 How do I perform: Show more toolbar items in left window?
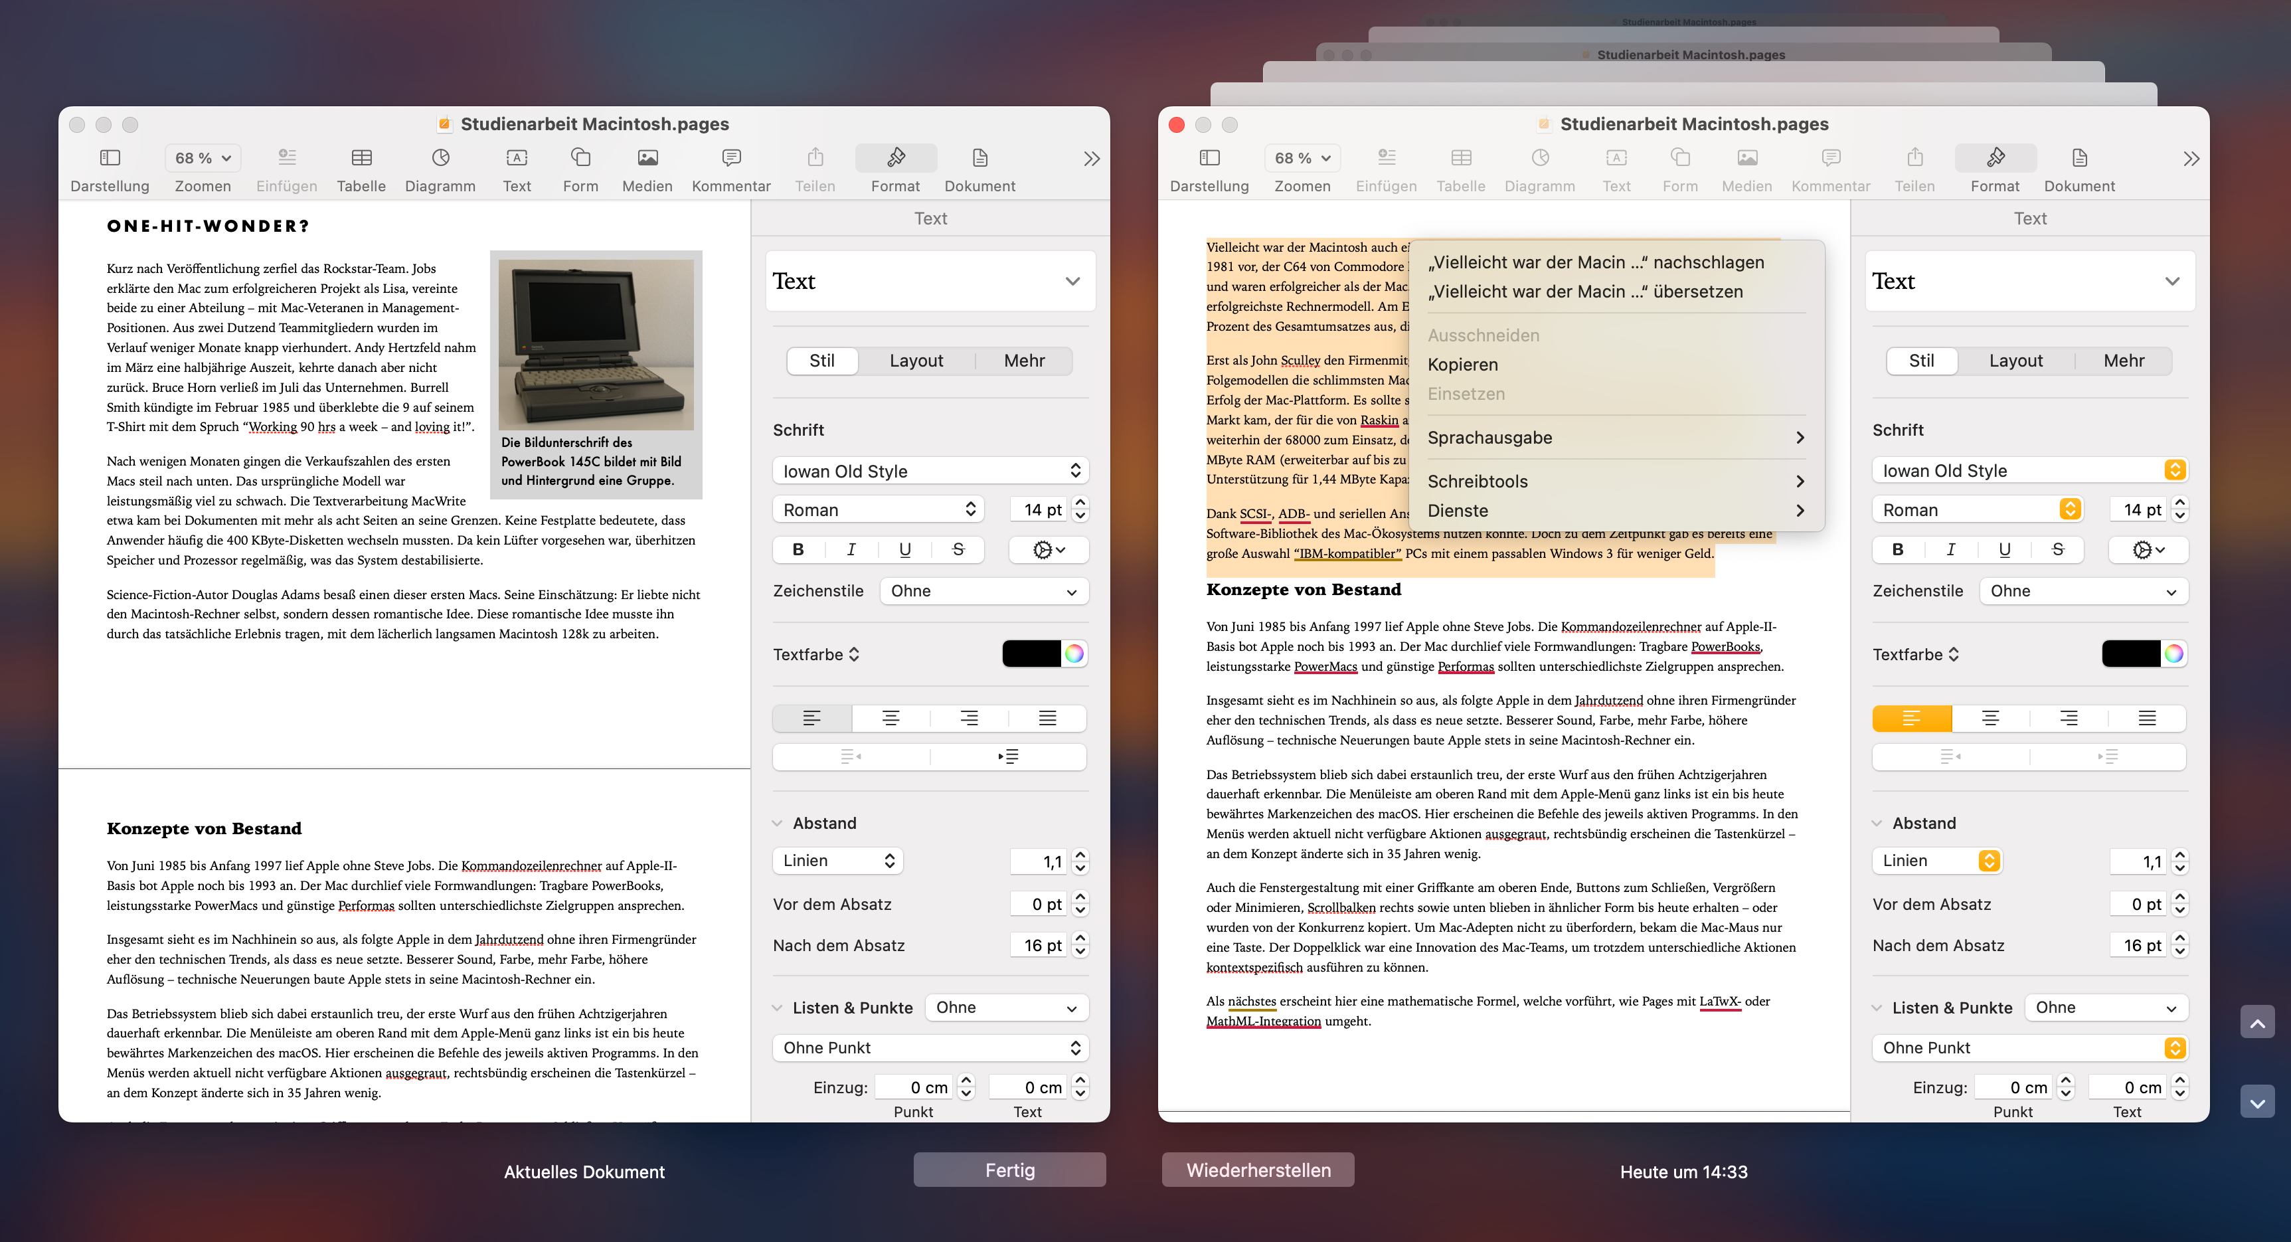click(x=1091, y=159)
